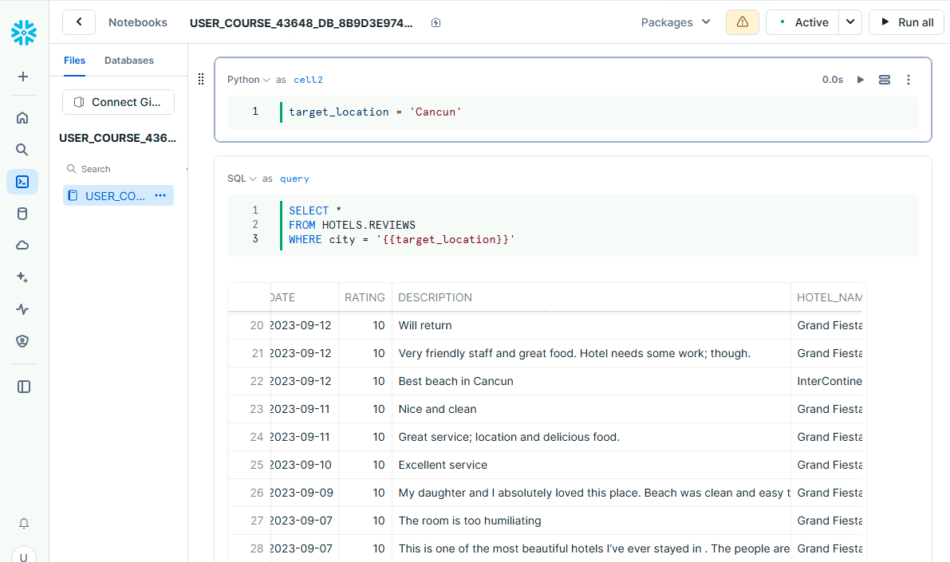
Task: Click the Run all button
Action: point(907,22)
